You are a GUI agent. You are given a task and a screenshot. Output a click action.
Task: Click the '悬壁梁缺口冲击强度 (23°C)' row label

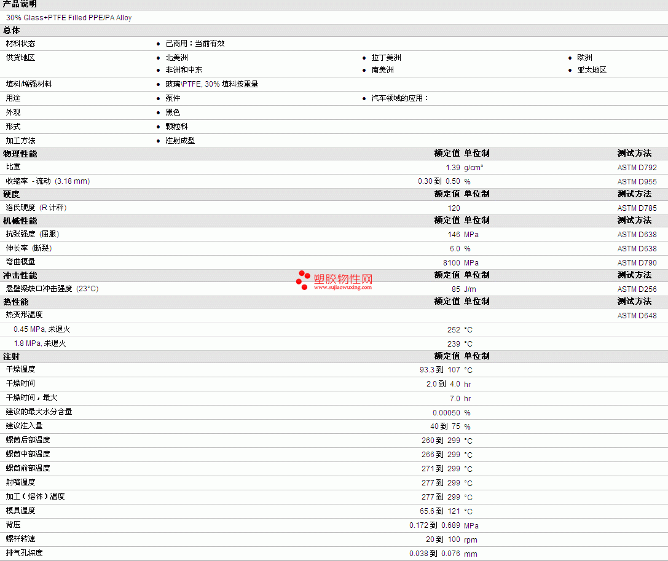pos(52,288)
